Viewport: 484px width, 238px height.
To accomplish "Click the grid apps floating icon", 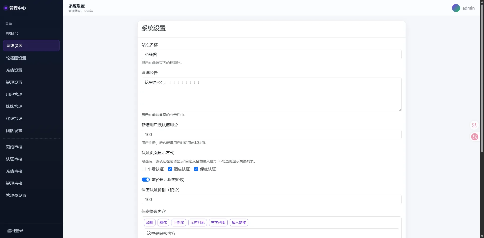I will (x=474, y=125).
